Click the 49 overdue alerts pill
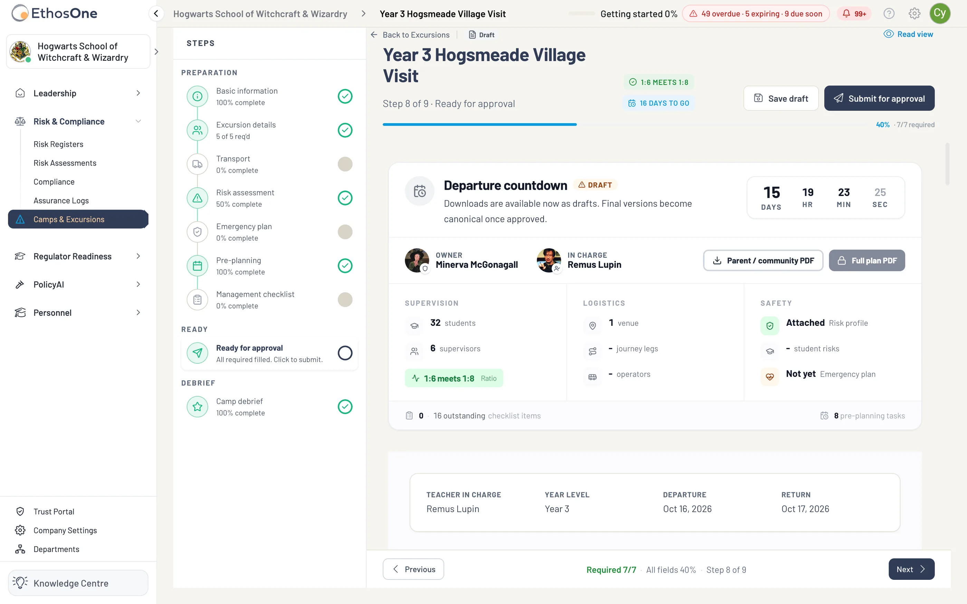The height and width of the screenshot is (604, 967). point(756,13)
